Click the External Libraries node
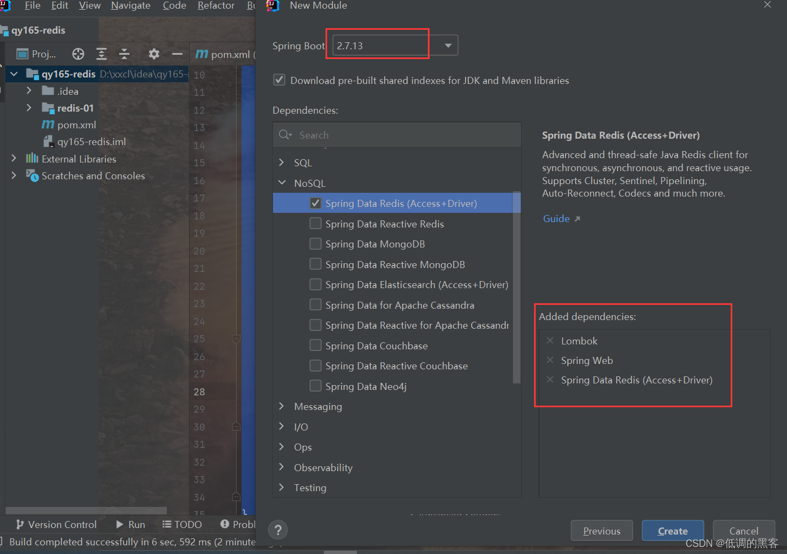 pos(79,159)
